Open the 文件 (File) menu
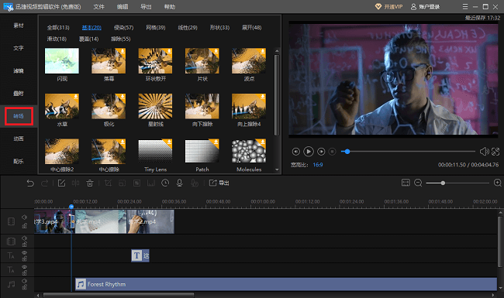Screen dimensions: 504x298 [98, 6]
